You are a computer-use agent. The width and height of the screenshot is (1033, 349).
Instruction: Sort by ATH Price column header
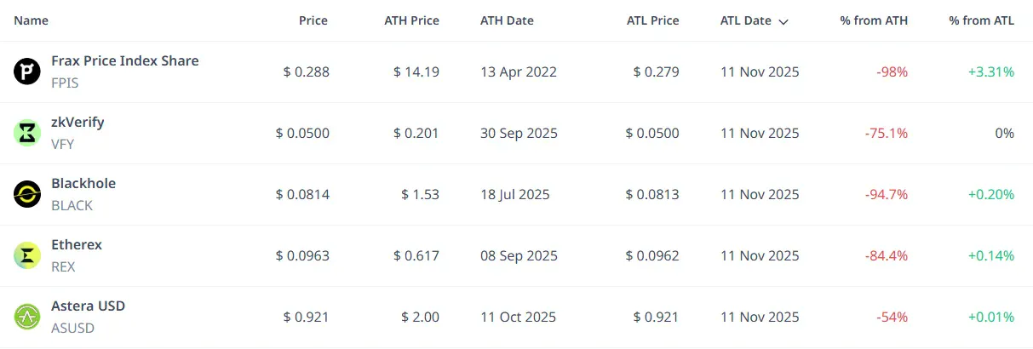[x=411, y=20]
